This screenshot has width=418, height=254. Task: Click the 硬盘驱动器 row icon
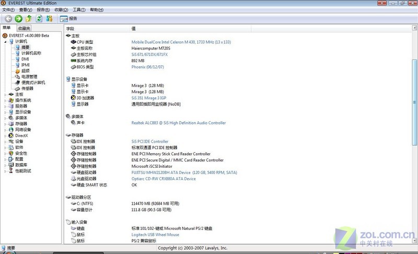(74, 172)
